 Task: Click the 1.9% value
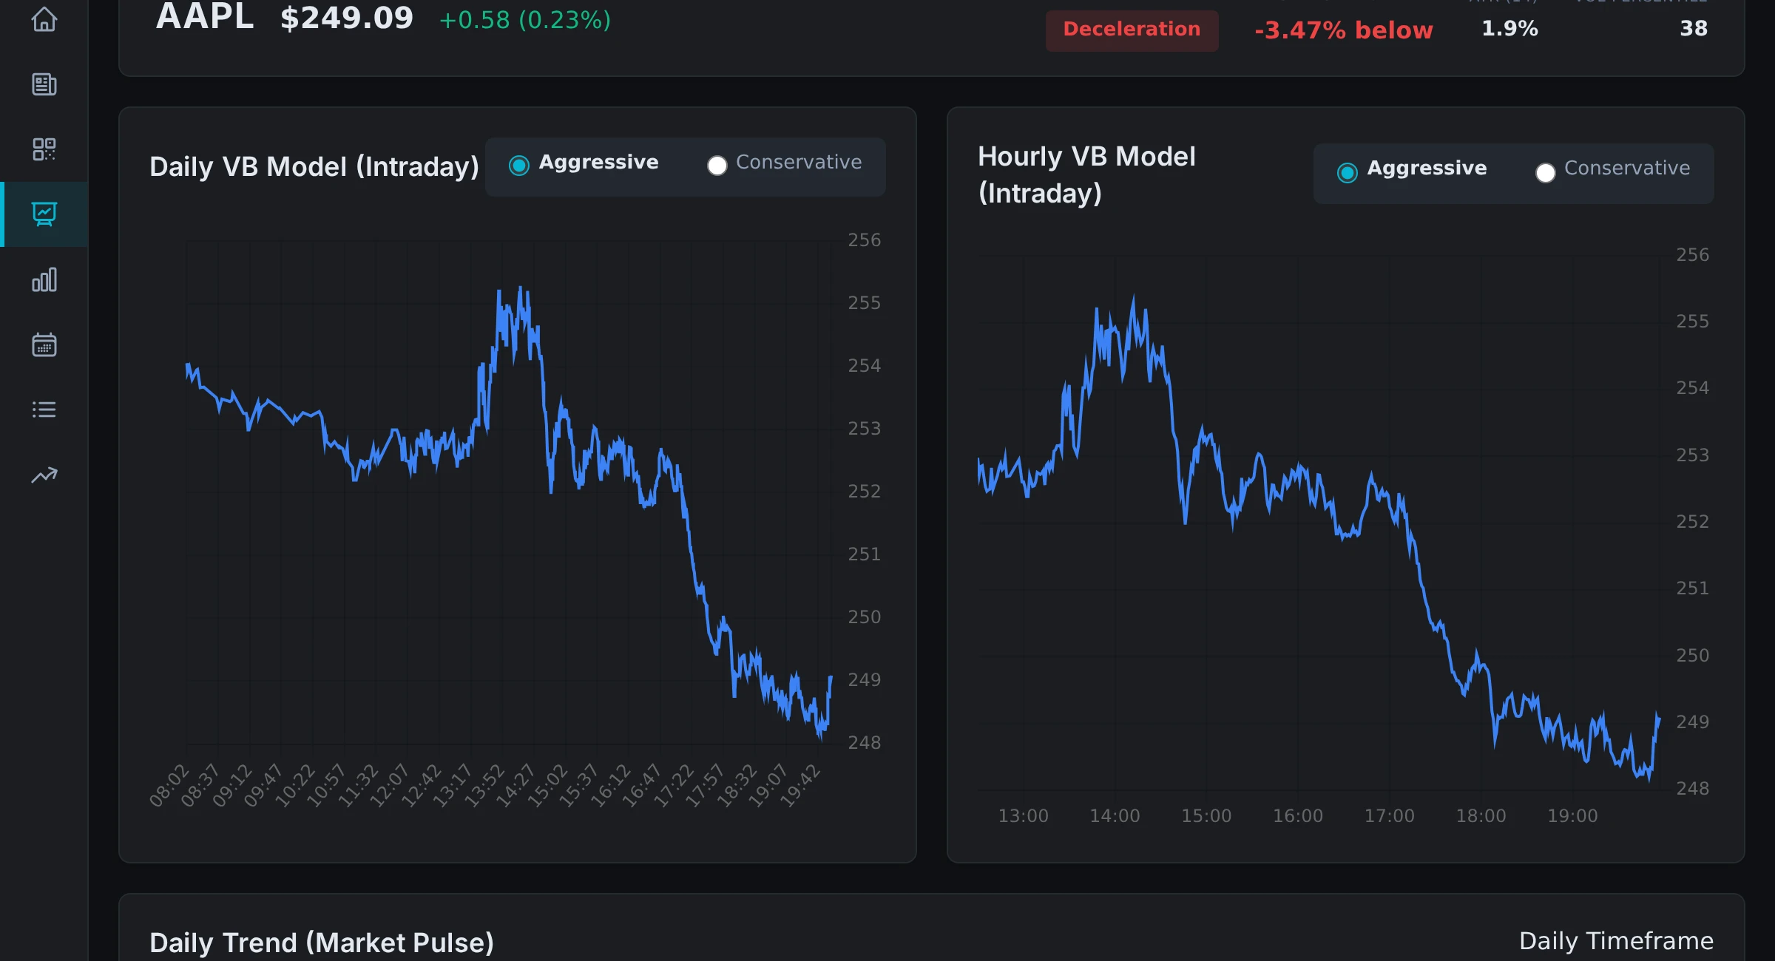(x=1509, y=29)
